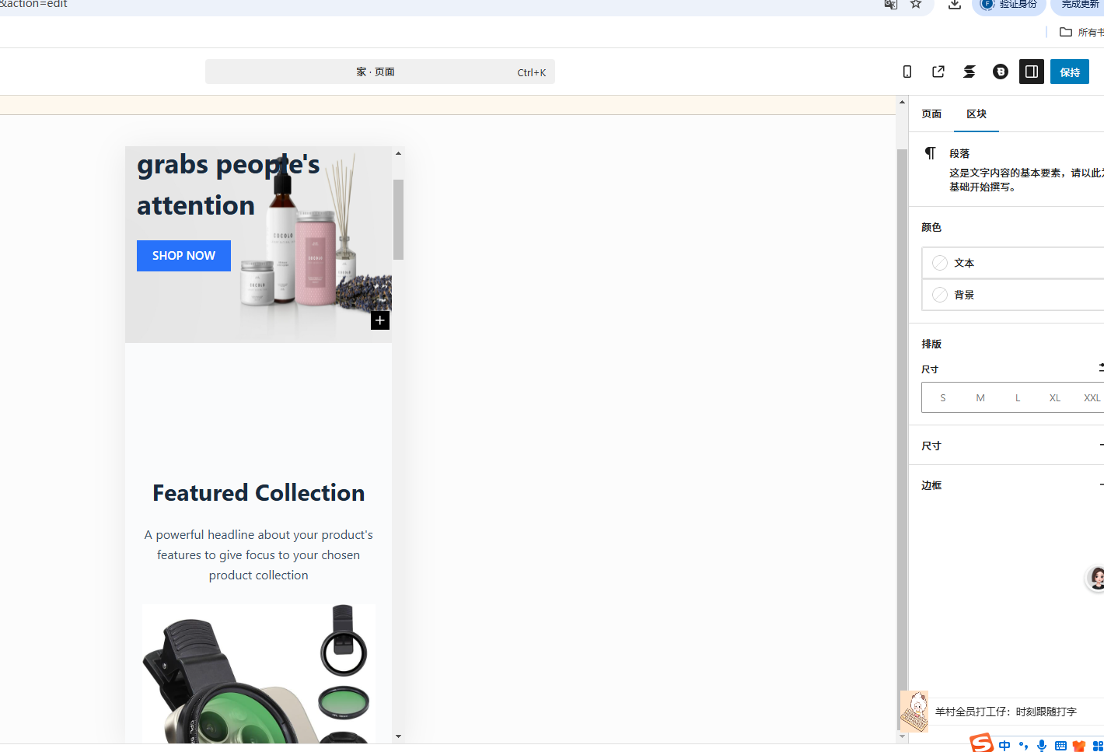This screenshot has width=1104, height=752.
Task: Select the camera lens product image
Action: coord(259,673)
